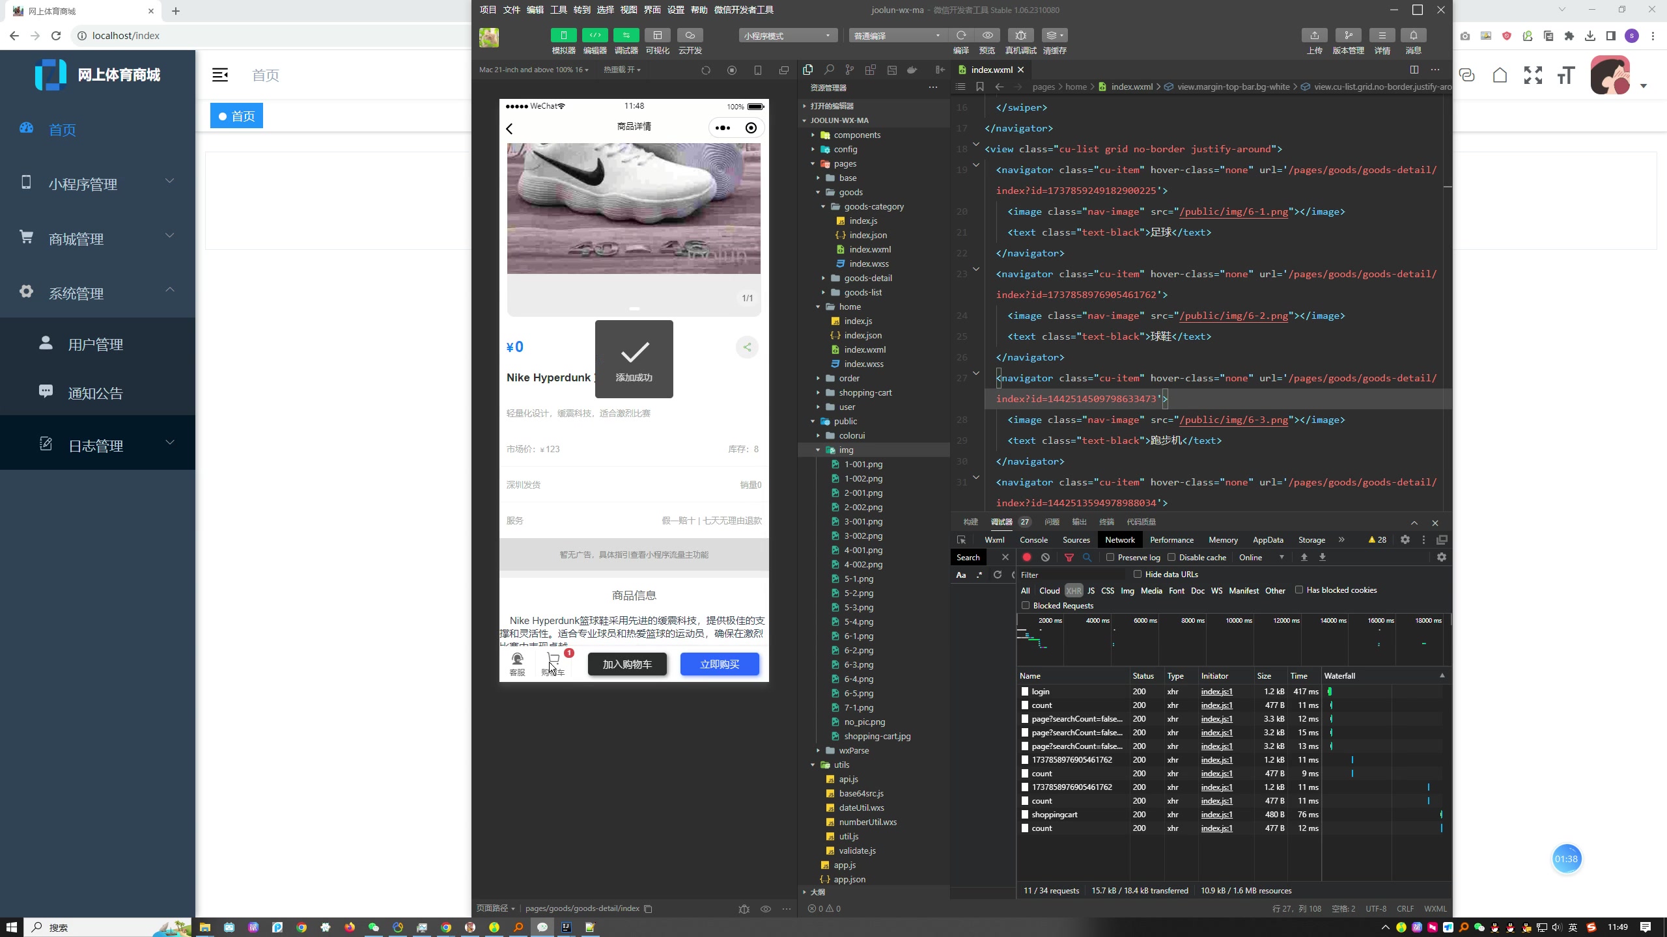Open the Online throttling dropdown
The width and height of the screenshot is (1667, 937).
pyautogui.click(x=1261, y=557)
